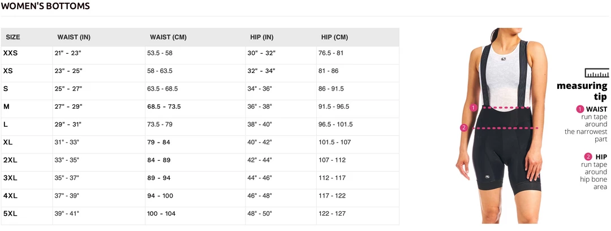611x231 pixels.
Task: Click the 5XL size row label
Action: point(10,213)
